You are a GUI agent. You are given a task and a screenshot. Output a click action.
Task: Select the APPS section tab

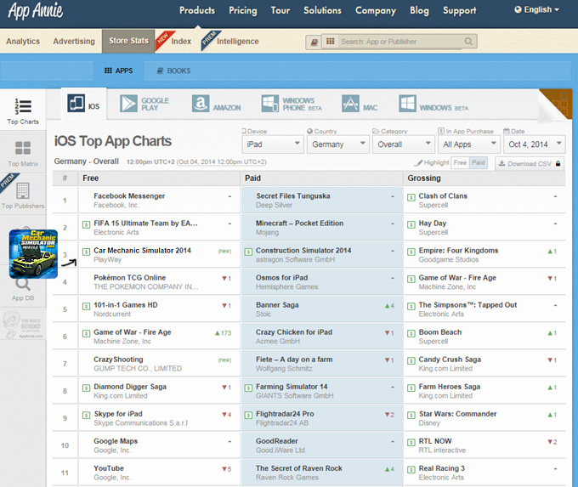119,71
